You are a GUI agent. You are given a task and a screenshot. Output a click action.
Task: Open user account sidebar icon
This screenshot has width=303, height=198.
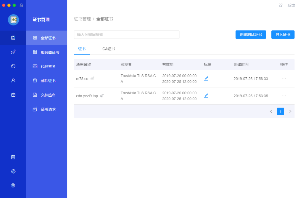tap(13, 81)
